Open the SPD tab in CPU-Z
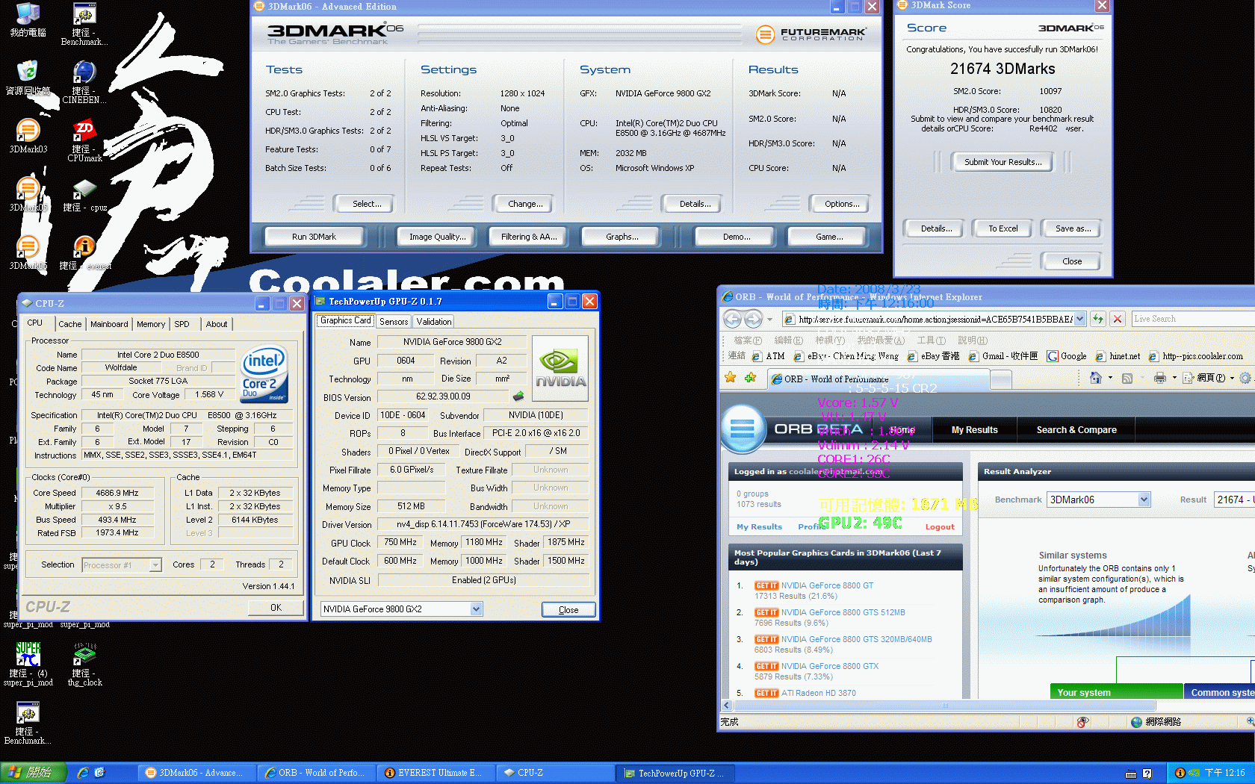 tap(182, 324)
